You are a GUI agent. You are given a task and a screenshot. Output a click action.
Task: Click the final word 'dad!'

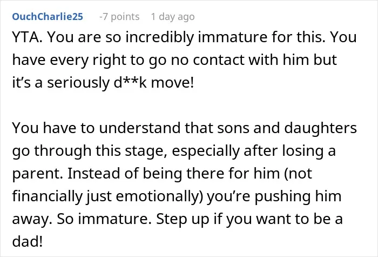coord(28,241)
